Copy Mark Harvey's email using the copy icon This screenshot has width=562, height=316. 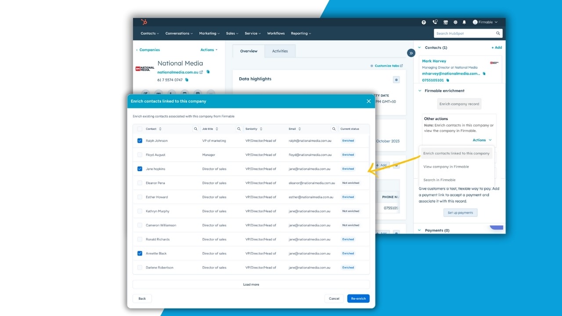click(x=484, y=73)
